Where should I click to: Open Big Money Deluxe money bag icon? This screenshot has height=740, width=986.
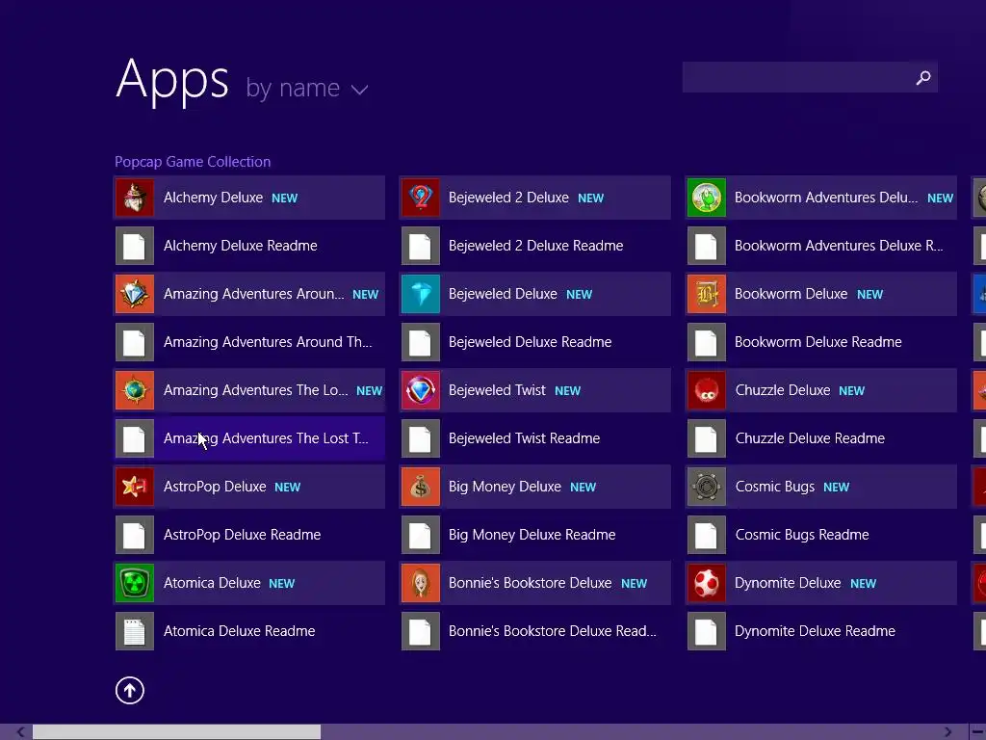pos(421,487)
